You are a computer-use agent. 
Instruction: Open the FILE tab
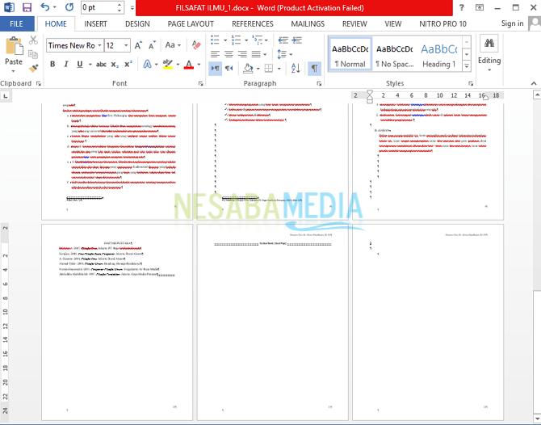[17, 23]
